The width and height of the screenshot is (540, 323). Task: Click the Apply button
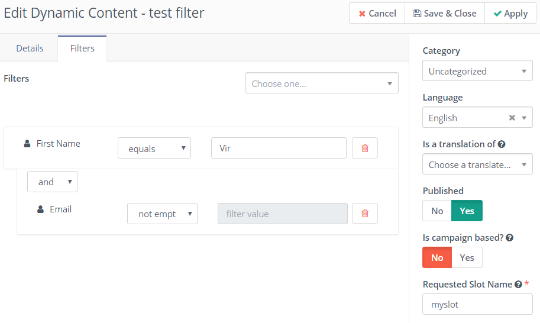click(x=510, y=13)
